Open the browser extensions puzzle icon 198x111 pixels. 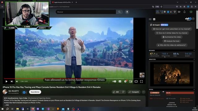point(192,7)
